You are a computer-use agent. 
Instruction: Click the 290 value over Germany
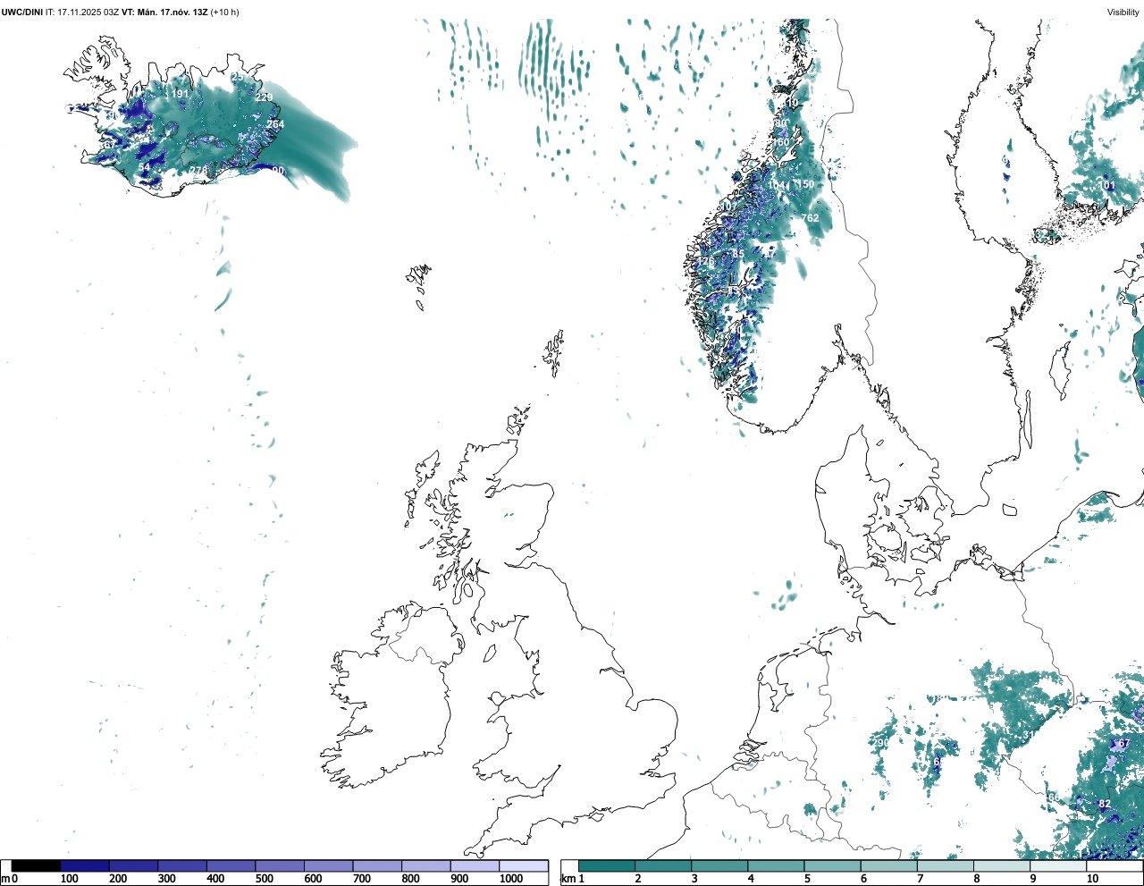click(x=880, y=743)
